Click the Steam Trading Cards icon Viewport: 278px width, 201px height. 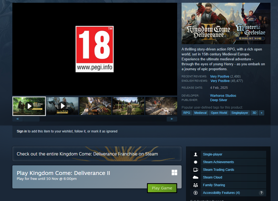pyautogui.click(x=196, y=170)
